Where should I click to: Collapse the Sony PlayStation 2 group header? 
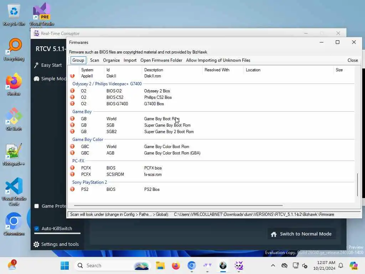pyautogui.click(x=89, y=182)
